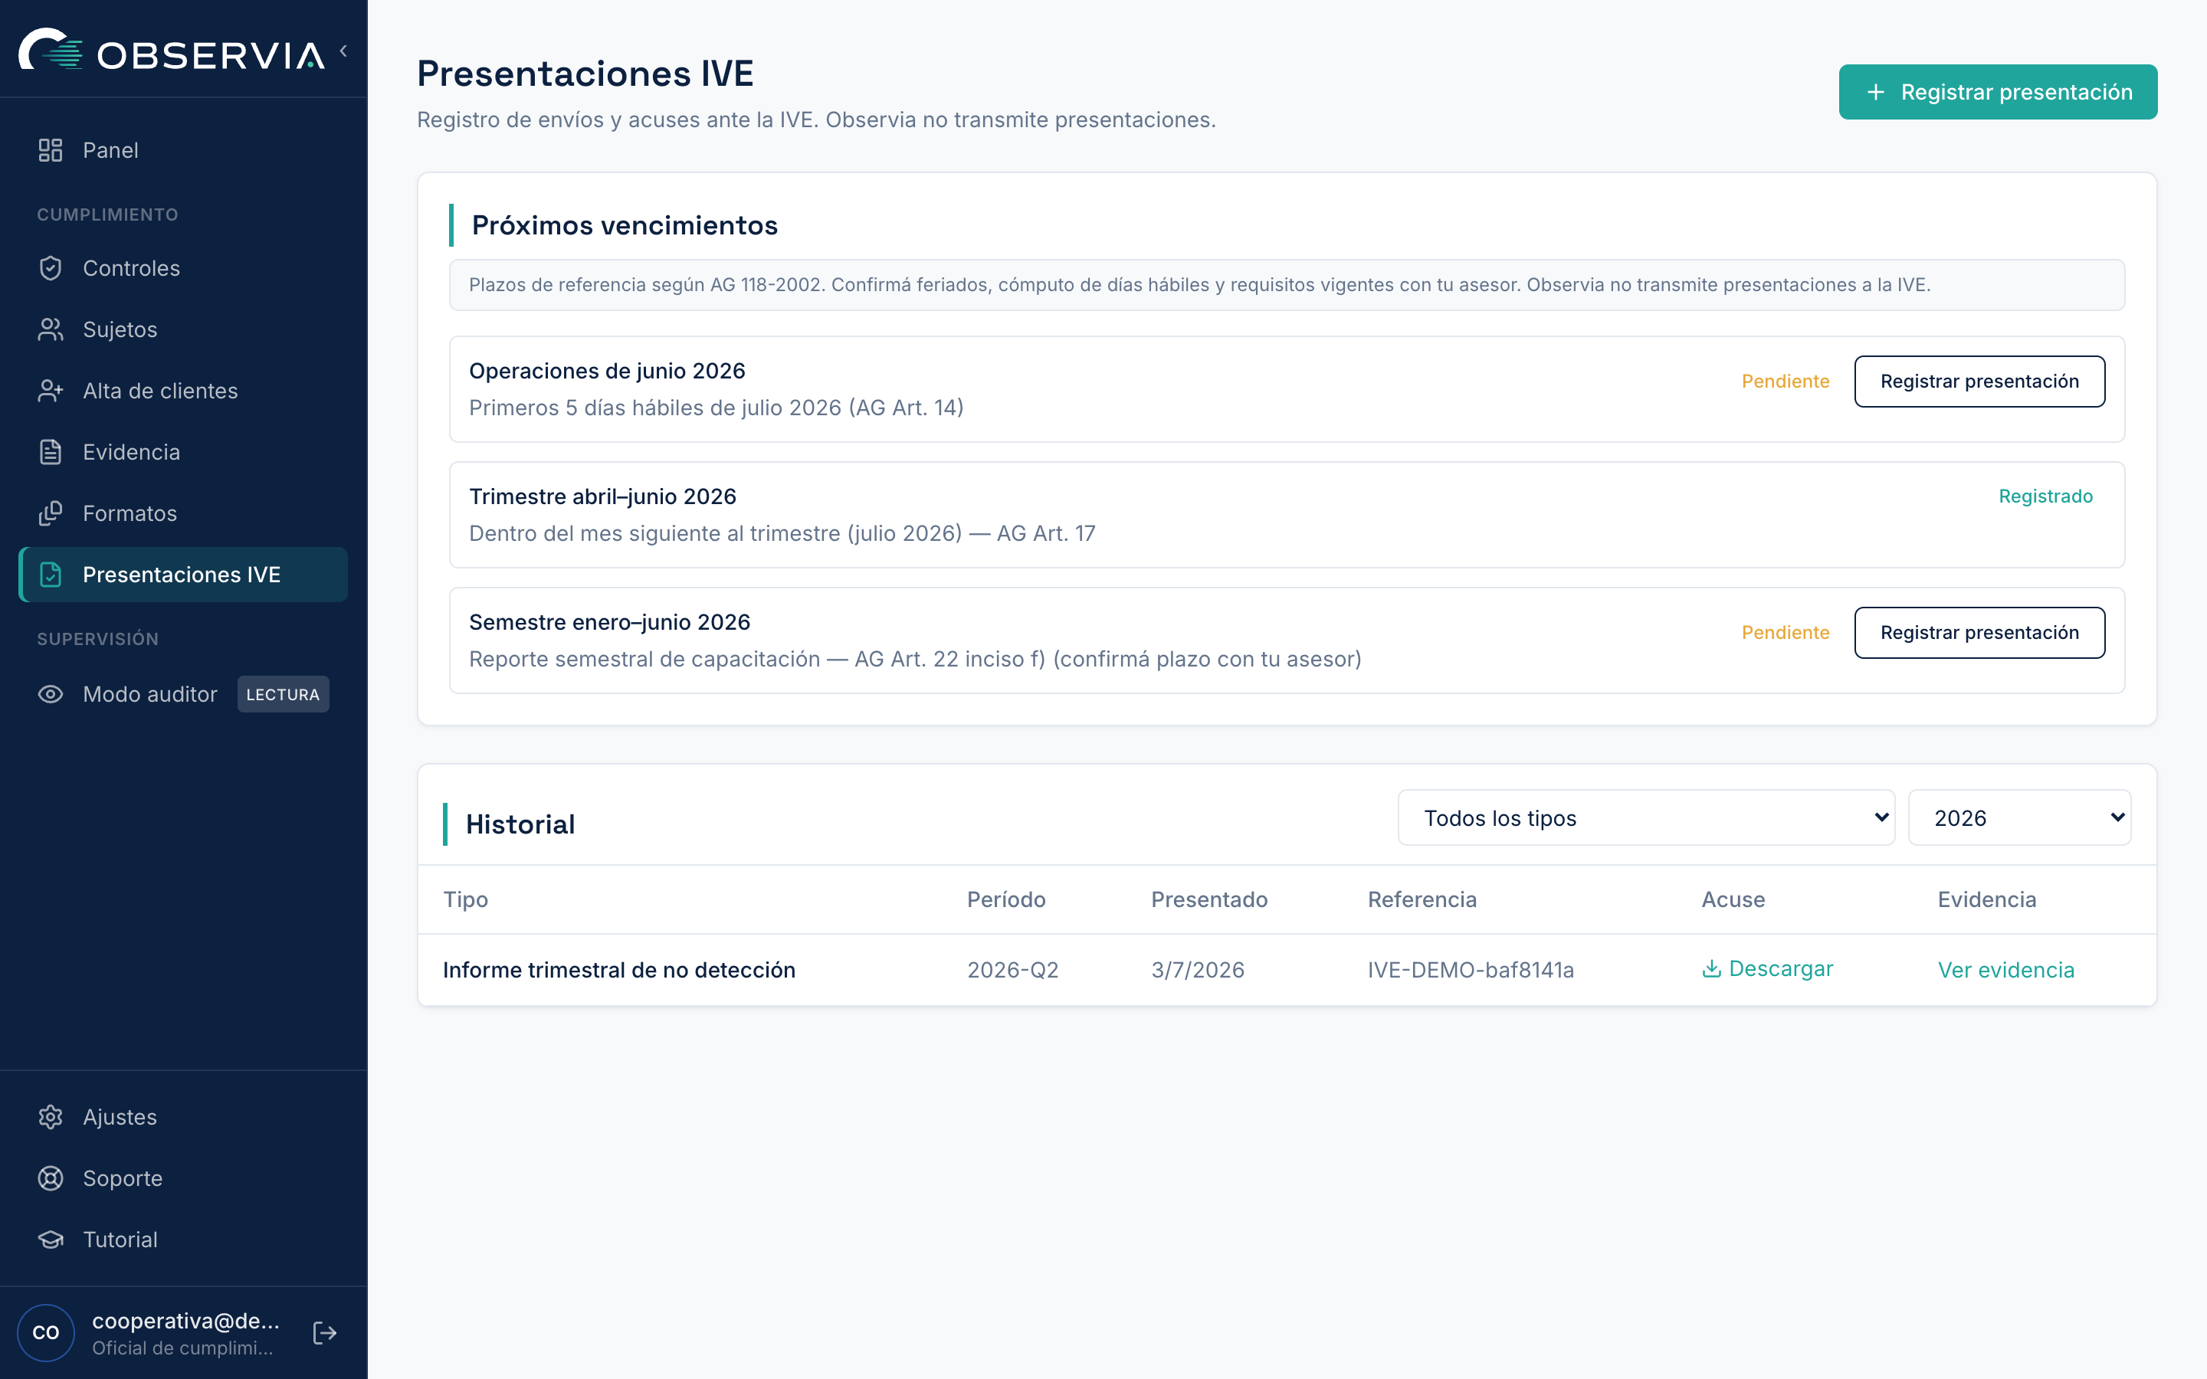Screen dimensions: 2207x1379
Task: Click the Formatos copy icon
Action: 50,513
